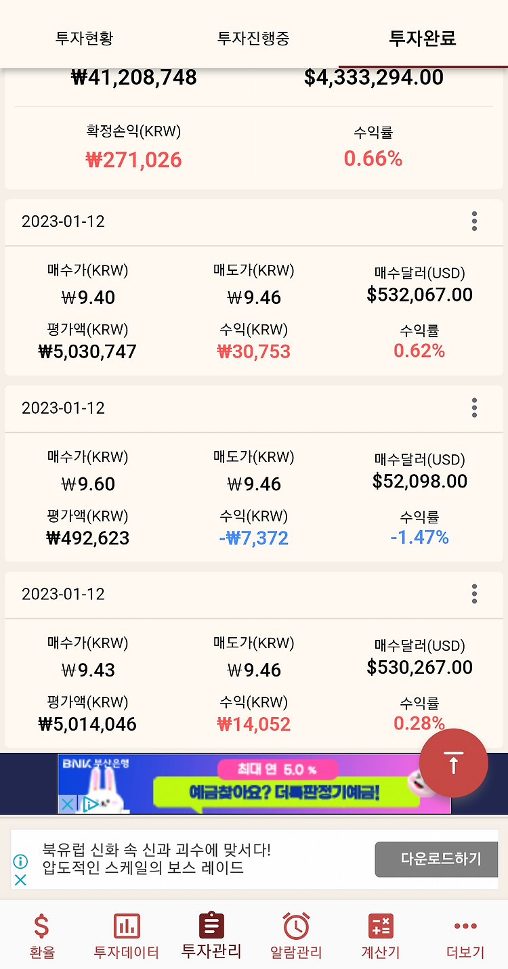
Task: Select the 투자완료 tab
Action: 423,38
